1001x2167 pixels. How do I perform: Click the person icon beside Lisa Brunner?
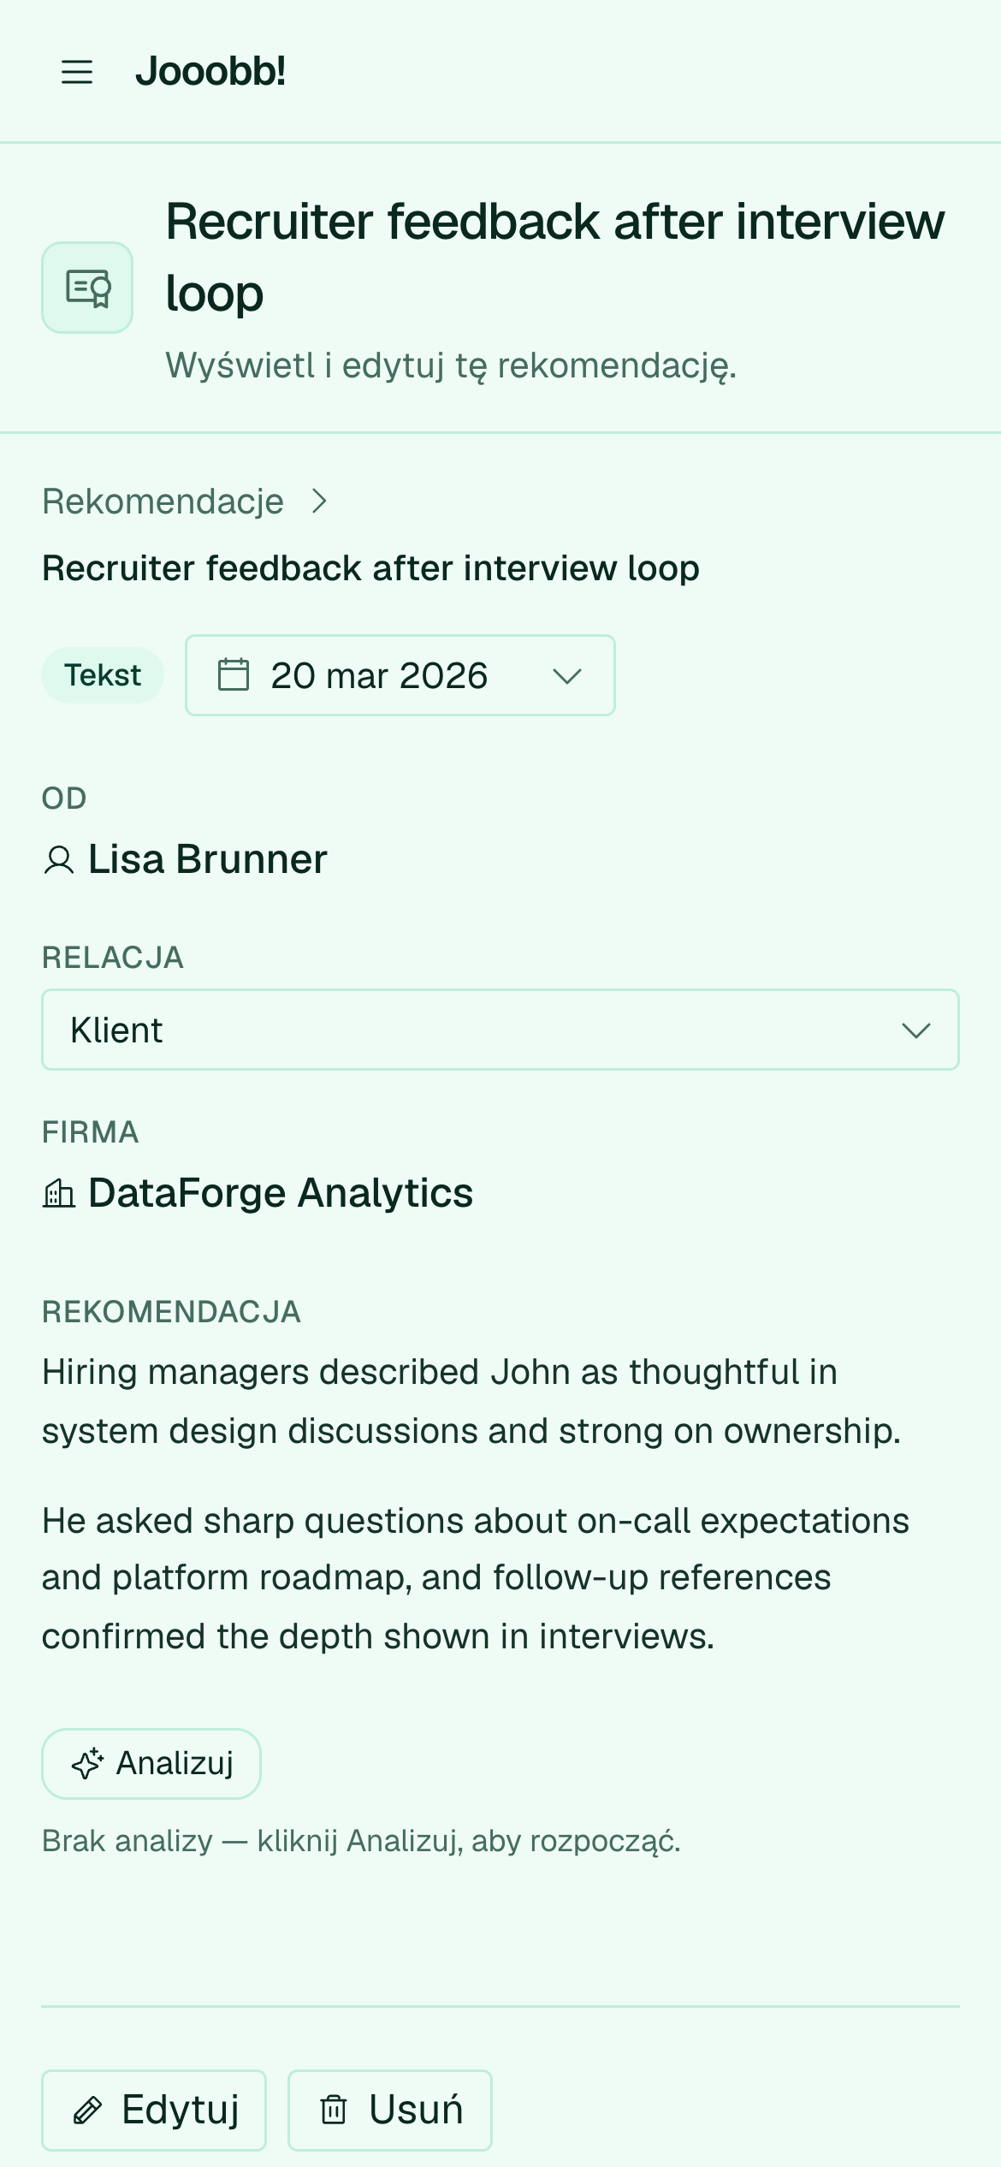[x=59, y=860]
